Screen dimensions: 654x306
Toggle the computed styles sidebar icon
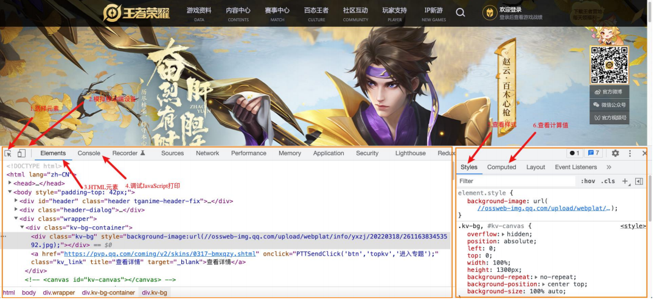click(x=639, y=181)
